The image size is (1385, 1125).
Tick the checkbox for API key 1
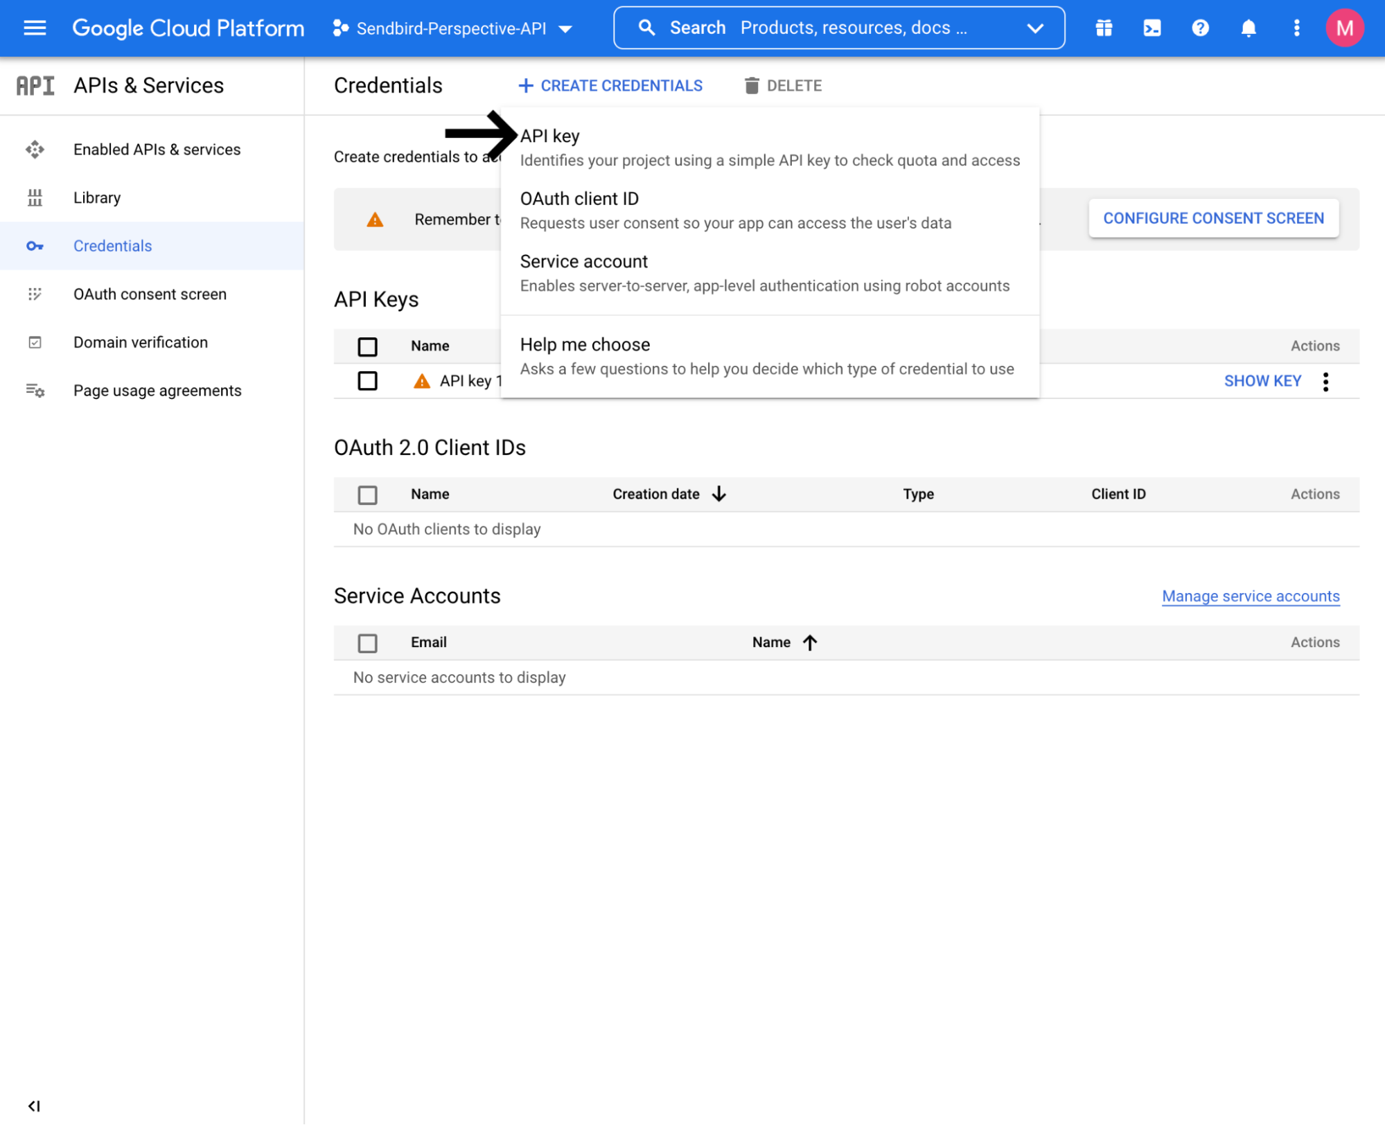click(x=367, y=381)
